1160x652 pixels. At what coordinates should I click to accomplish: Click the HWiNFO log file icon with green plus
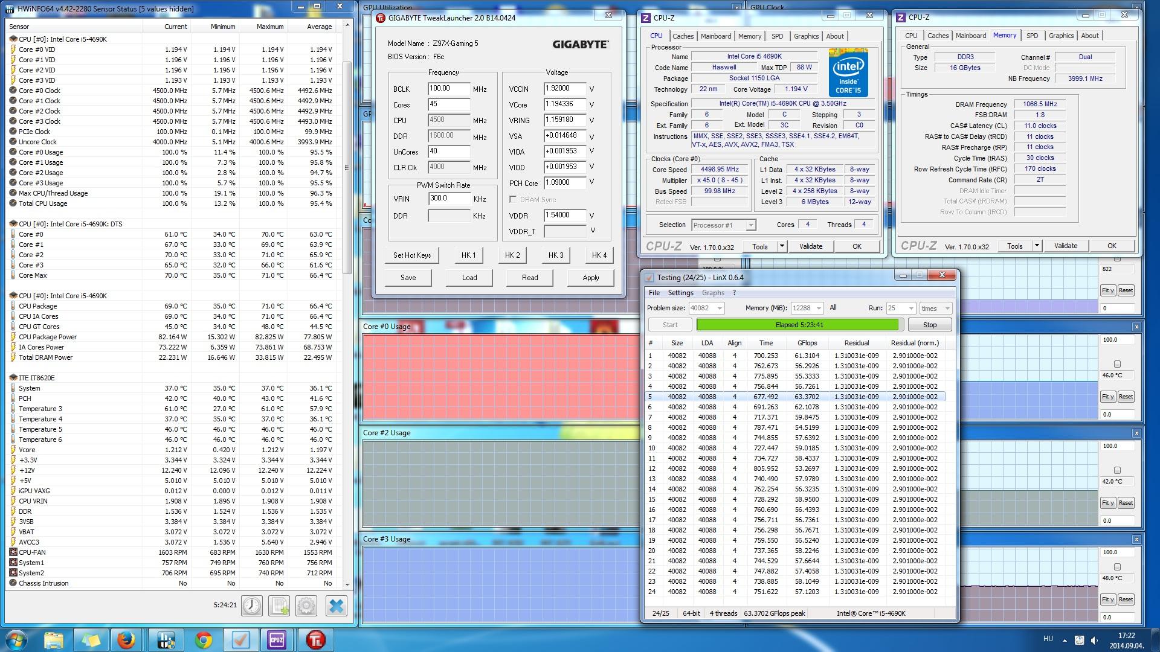[279, 606]
